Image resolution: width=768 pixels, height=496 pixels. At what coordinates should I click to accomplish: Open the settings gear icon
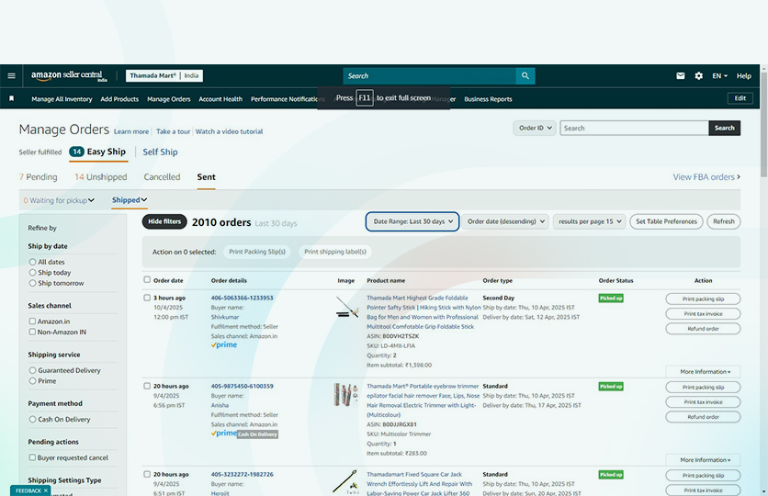coord(699,76)
